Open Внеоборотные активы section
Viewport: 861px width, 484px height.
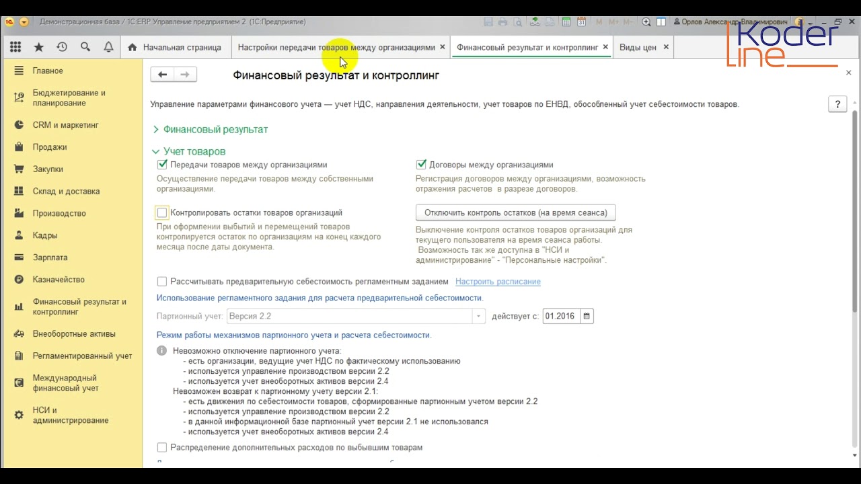[74, 334]
